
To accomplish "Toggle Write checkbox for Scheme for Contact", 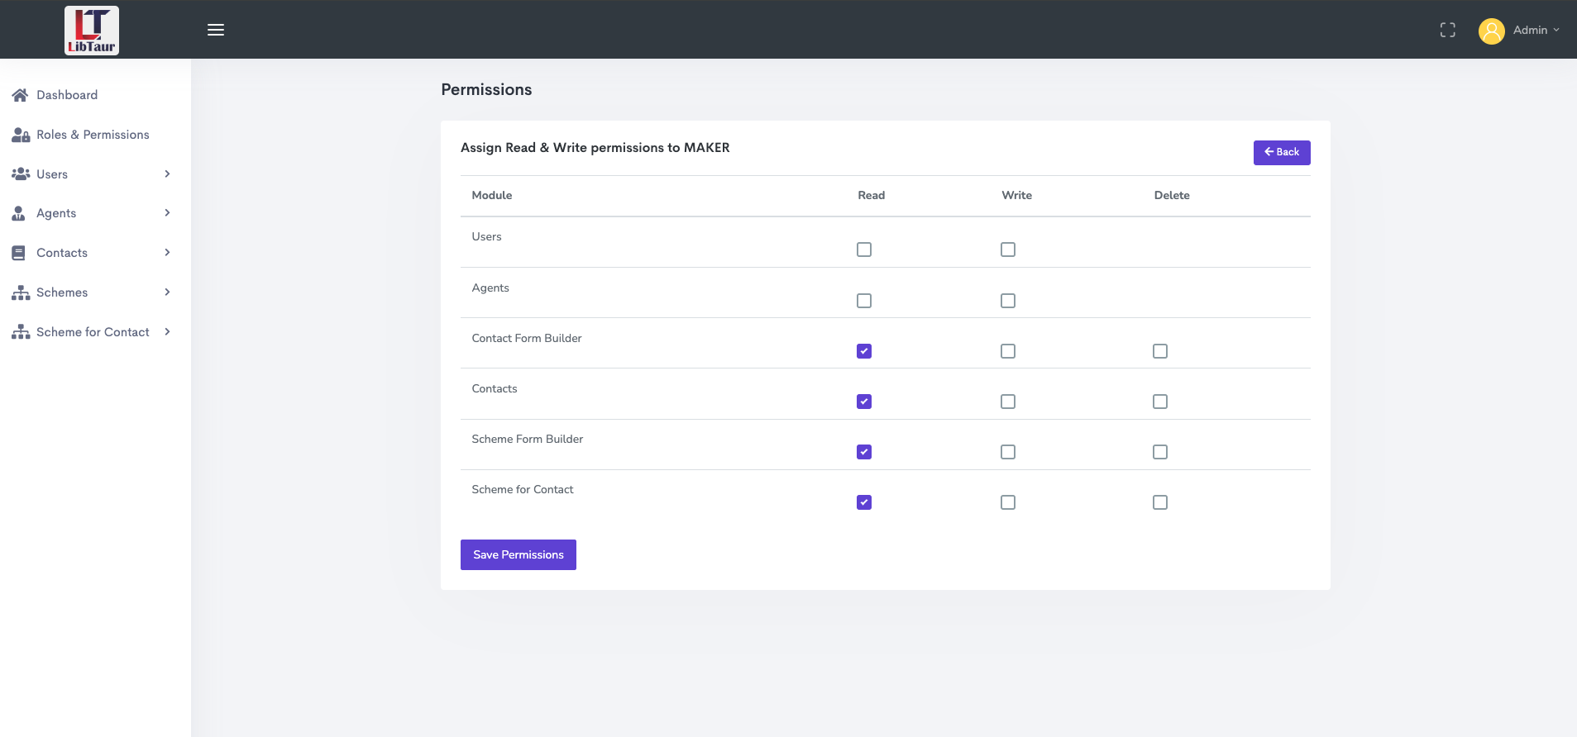I will (x=1008, y=502).
